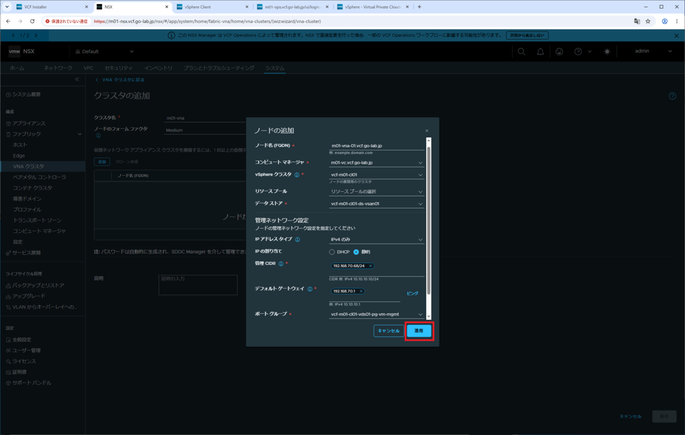The image size is (685, 435).
Task: Open コンピュート マネージャ dropdown
Action: (x=377, y=162)
